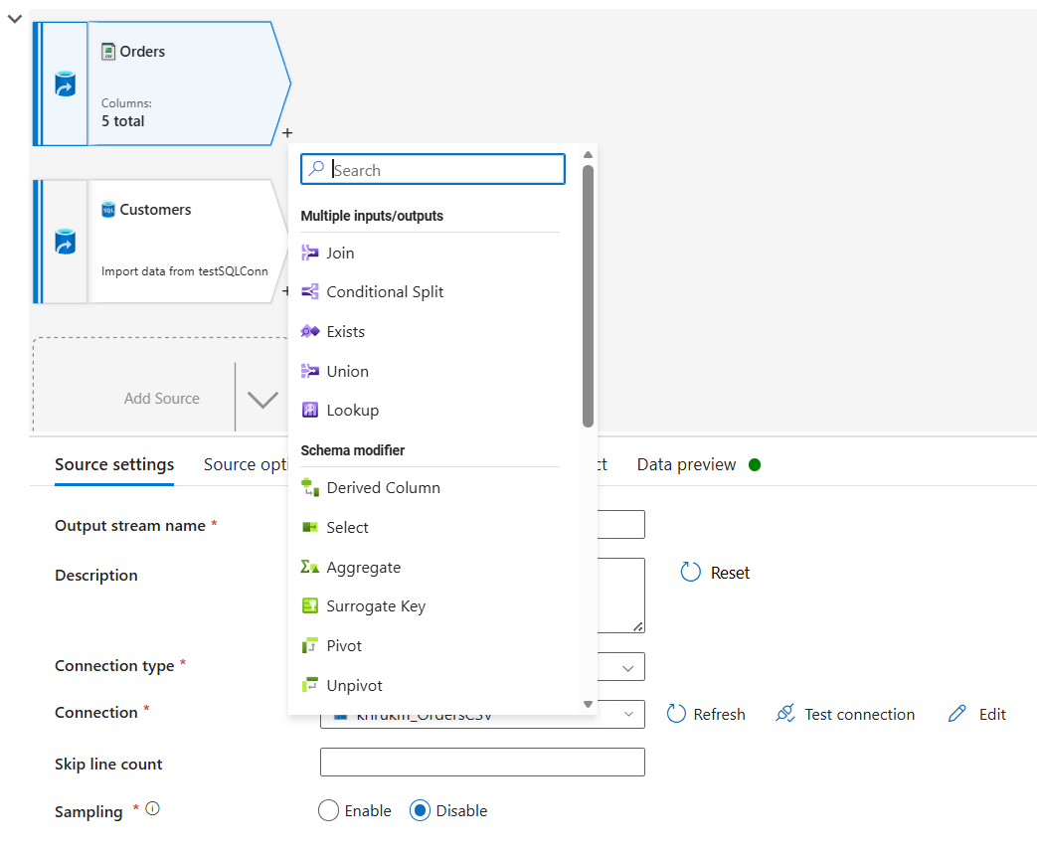Select the Disable sampling radio button

click(x=420, y=810)
